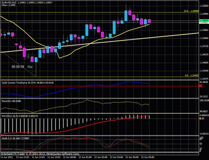Click the 100.2638 momentum scale value
209x160 pixels.
(x=204, y=100)
